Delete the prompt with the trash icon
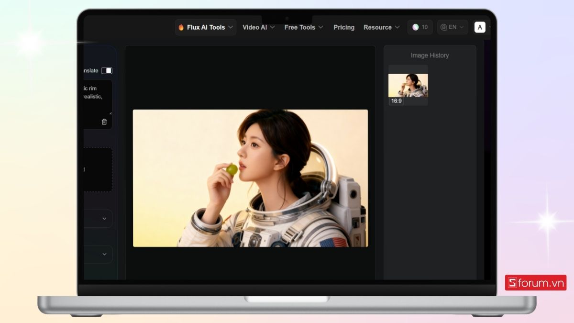Screen dimensions: 574x323 click(x=104, y=122)
